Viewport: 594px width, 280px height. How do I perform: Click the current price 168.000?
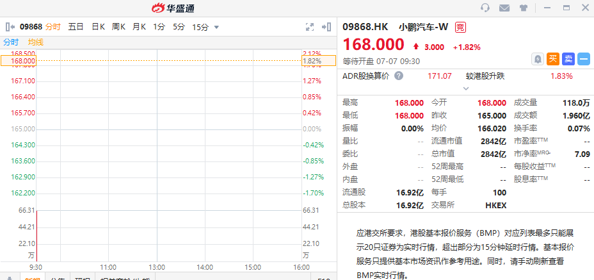click(374, 44)
